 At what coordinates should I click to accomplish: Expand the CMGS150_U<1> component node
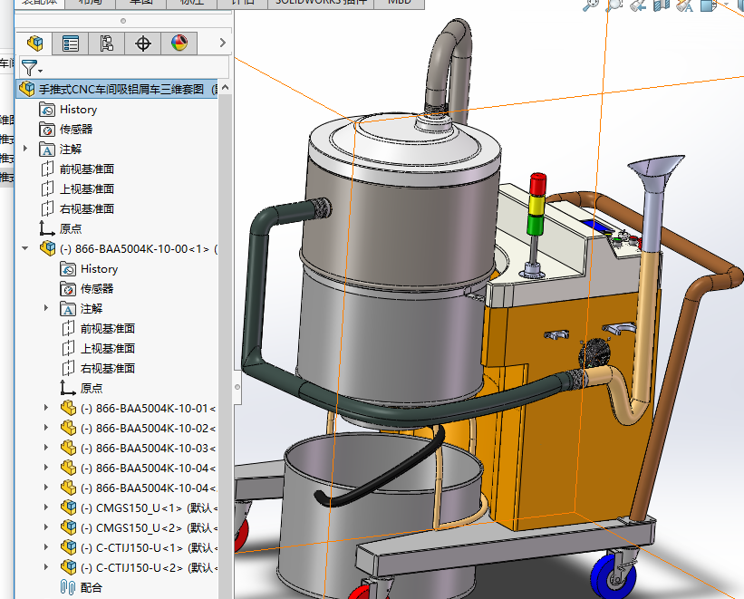pos(46,507)
